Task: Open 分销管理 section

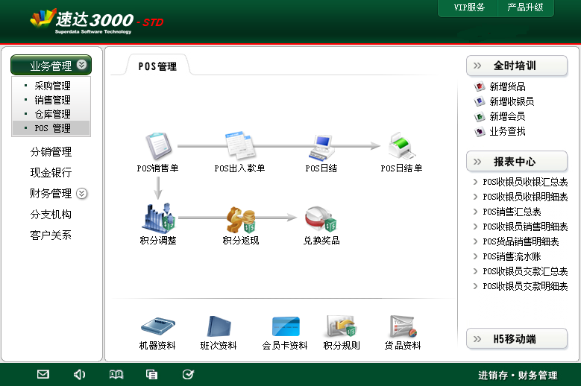Action: coord(51,152)
